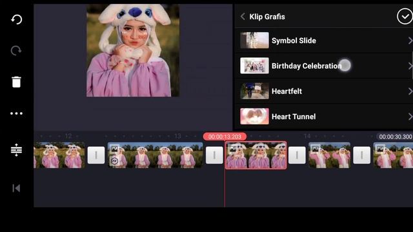
Task: Select the red-highlighted timeline clip
Action: [x=256, y=155]
